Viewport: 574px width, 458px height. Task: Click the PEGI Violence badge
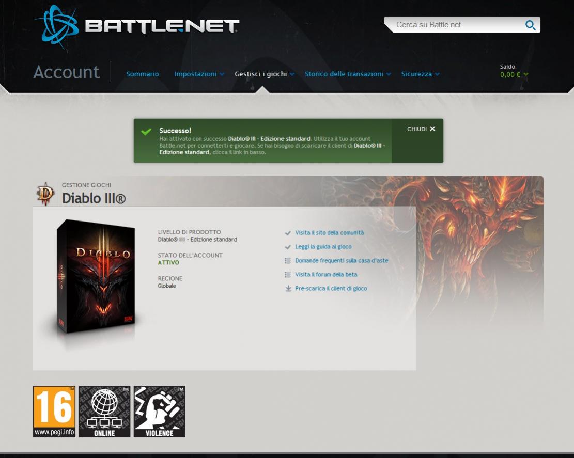[159, 411]
